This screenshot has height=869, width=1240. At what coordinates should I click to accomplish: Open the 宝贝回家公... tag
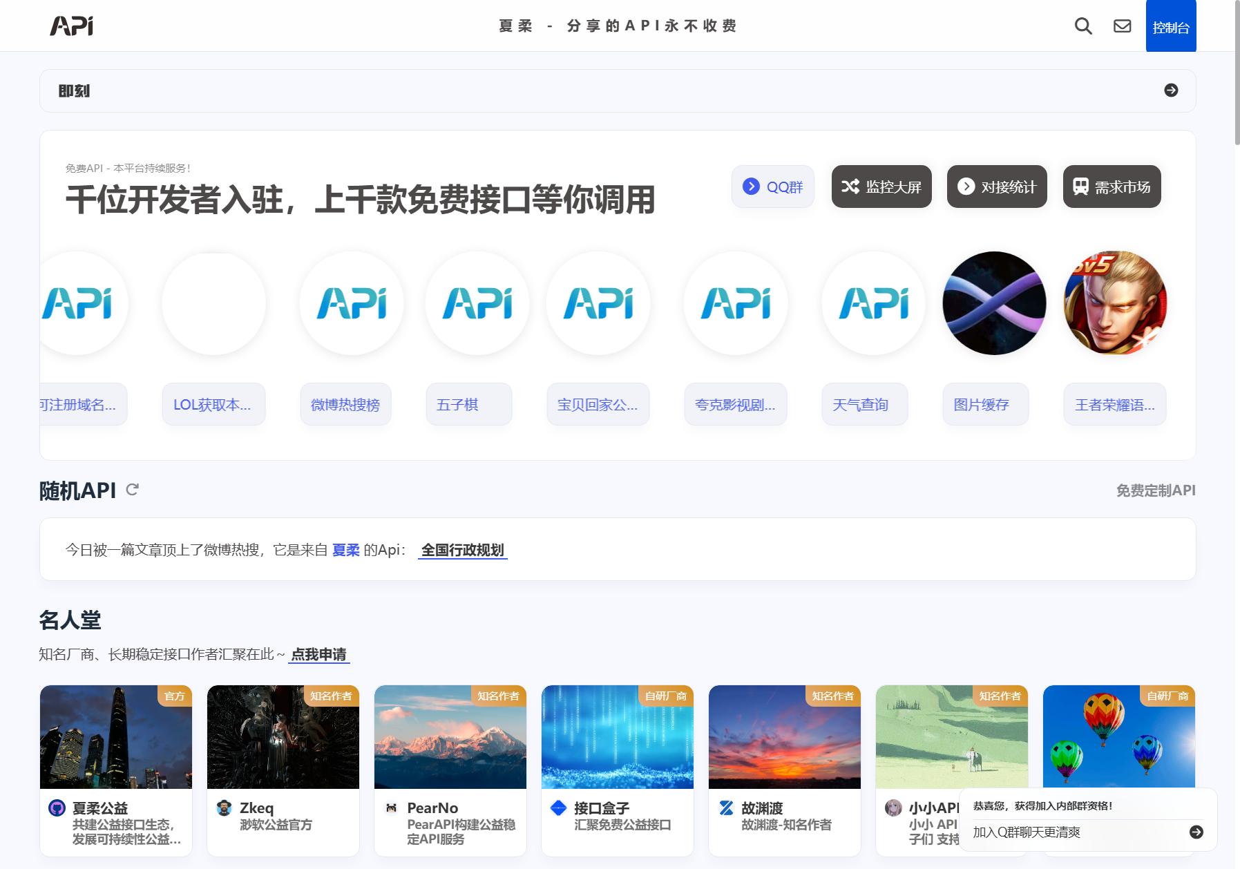click(598, 404)
